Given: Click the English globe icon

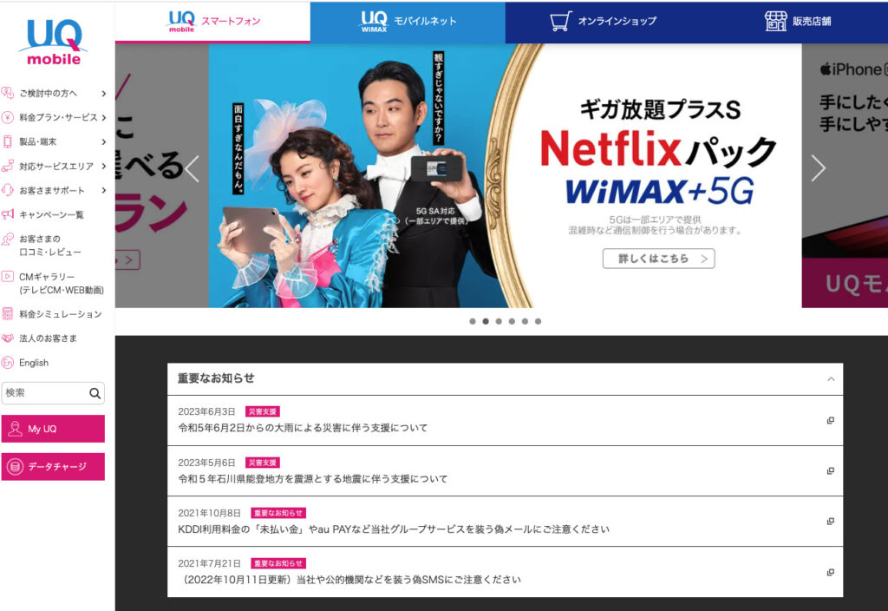Looking at the screenshot, I should coord(8,363).
